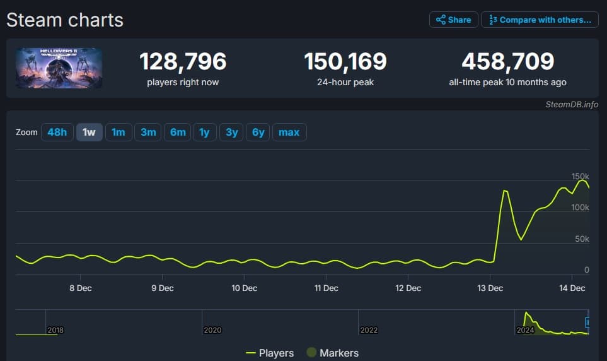The width and height of the screenshot is (607, 361).
Task: Click the 9 Dec axis label
Action: click(x=163, y=288)
